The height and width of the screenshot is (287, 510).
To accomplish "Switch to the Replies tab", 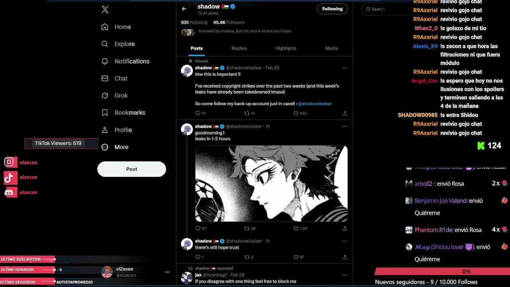I will click(x=239, y=48).
